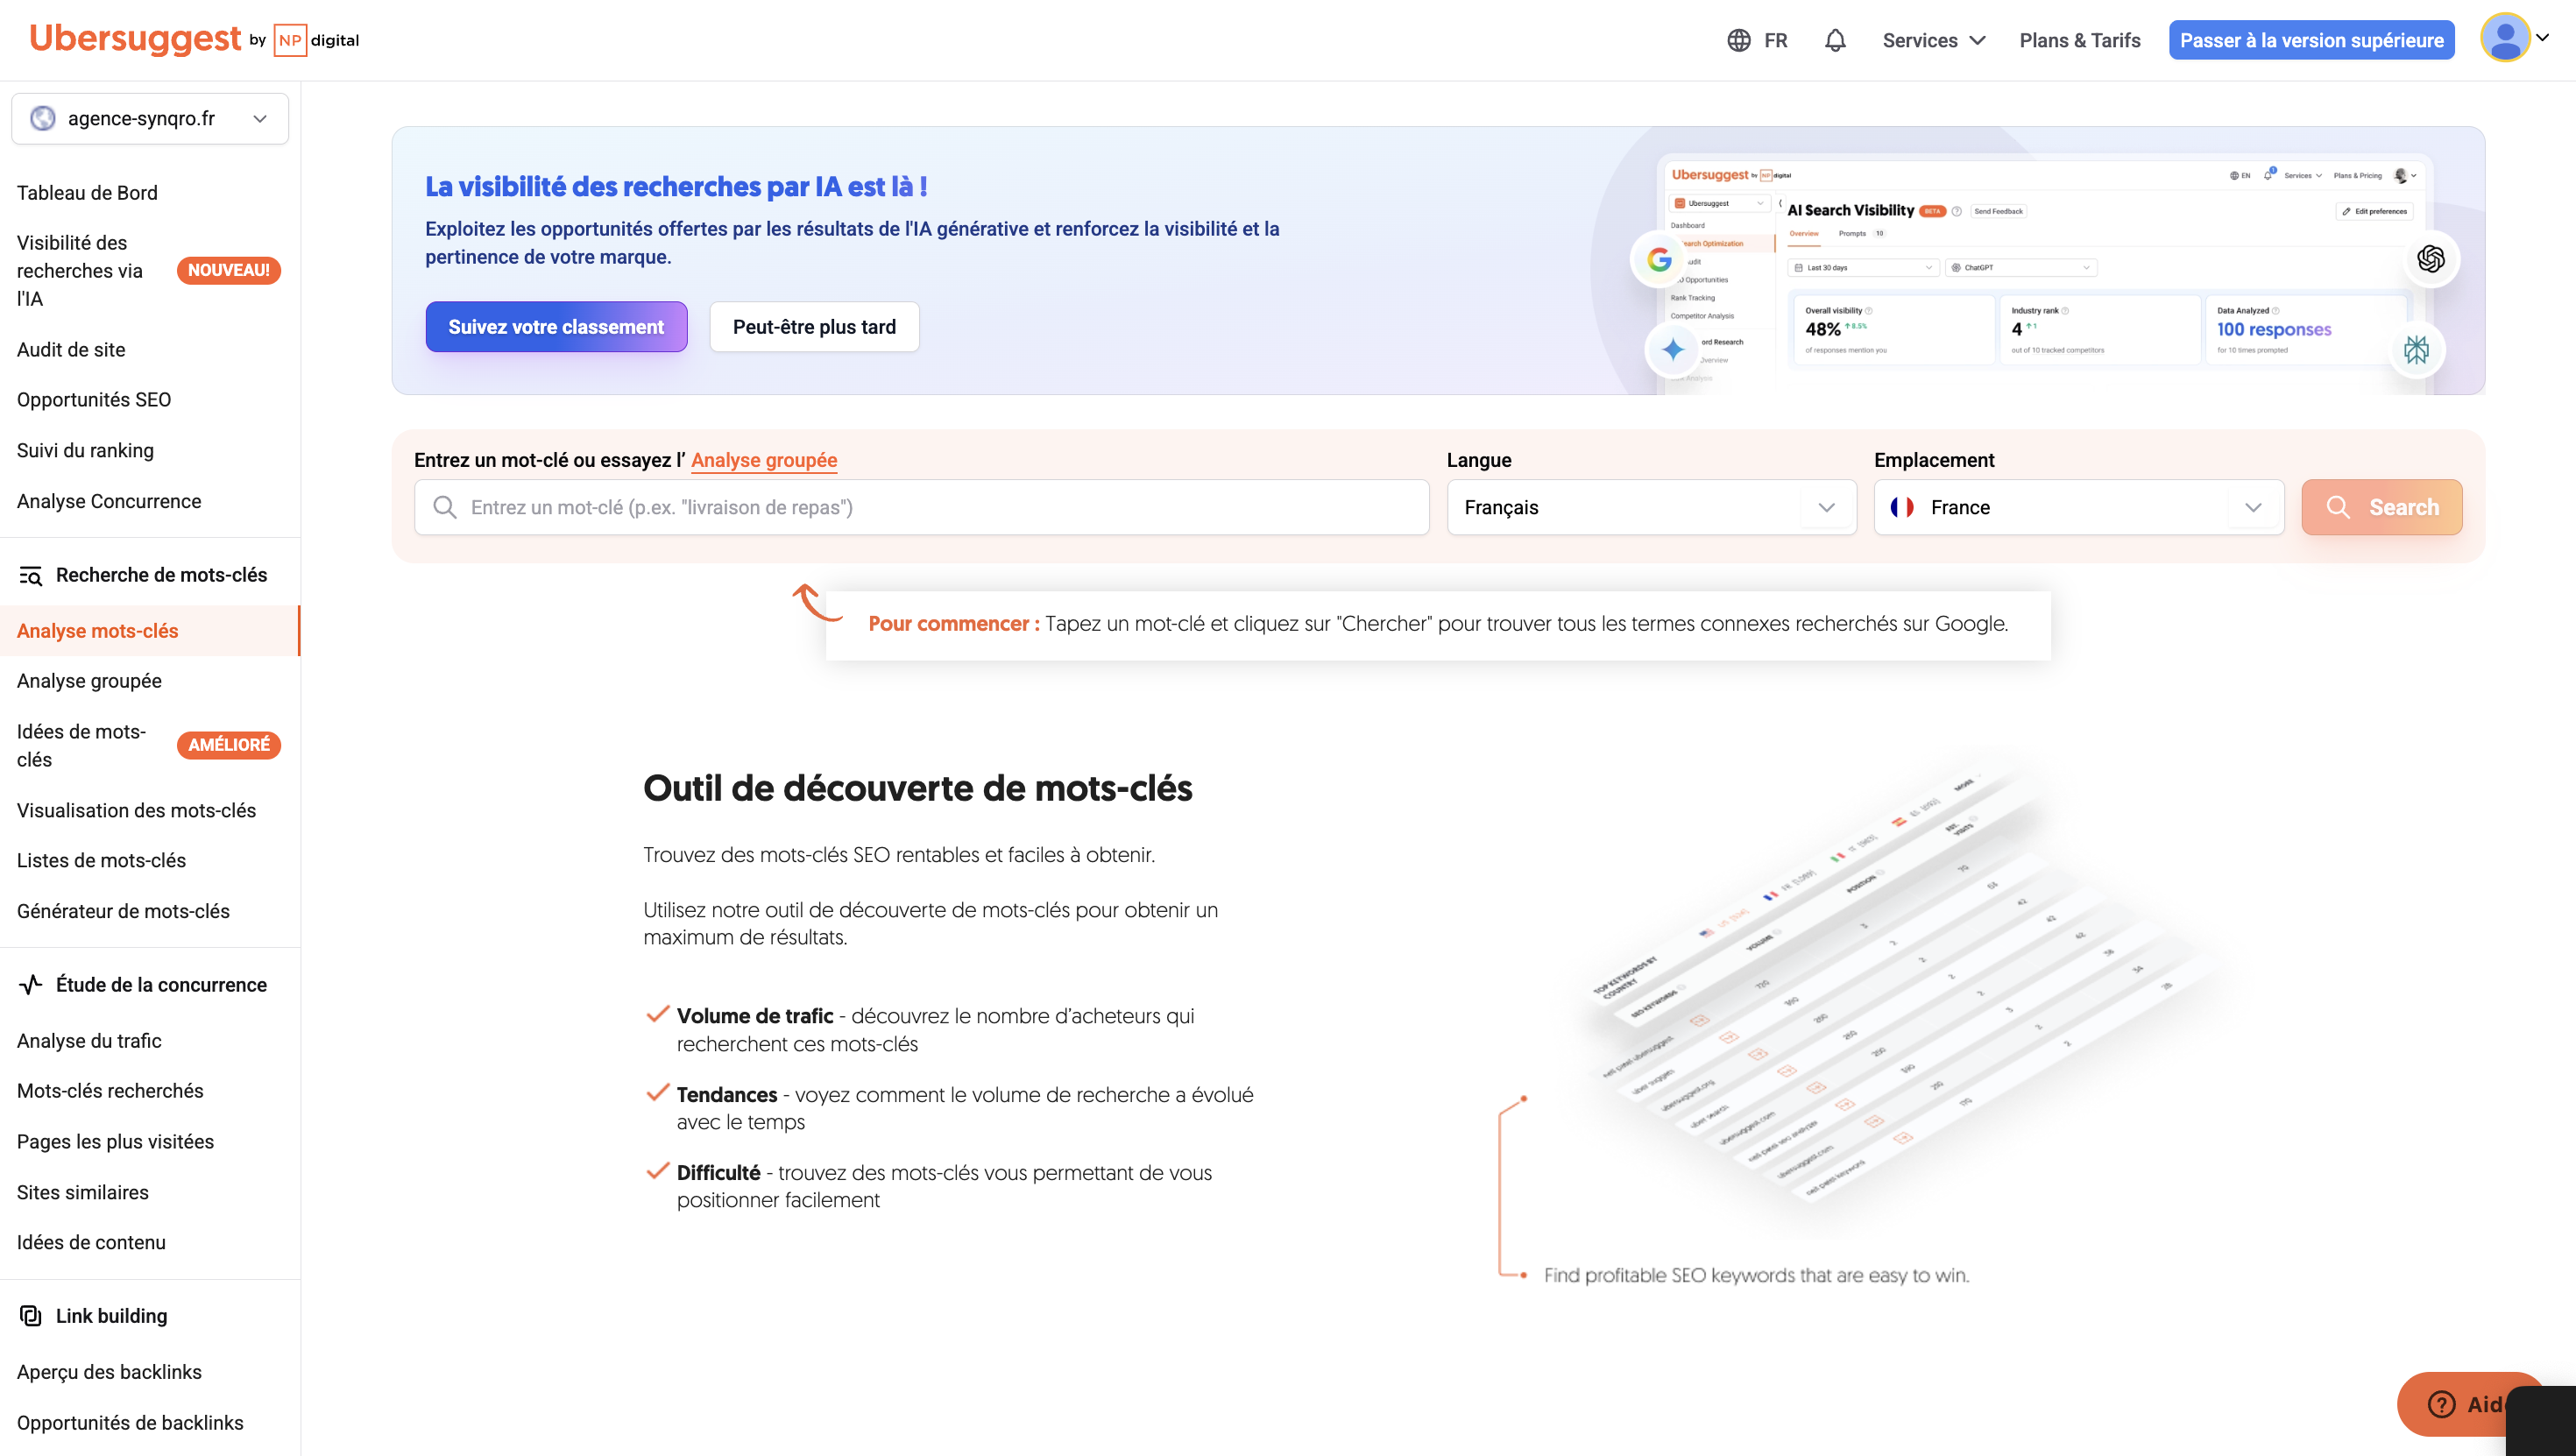2576x1456 pixels.
Task: Click the NP digital logo
Action: click(316, 40)
